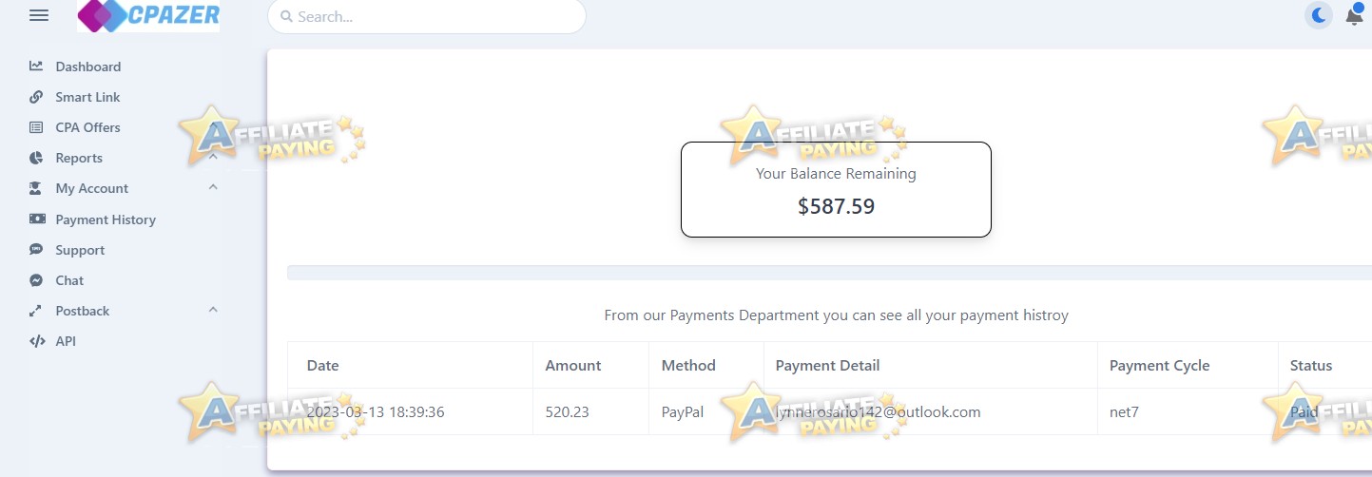This screenshot has width=1372, height=477.
Task: Expand the Reports submenu chevron
Action: pyautogui.click(x=213, y=157)
